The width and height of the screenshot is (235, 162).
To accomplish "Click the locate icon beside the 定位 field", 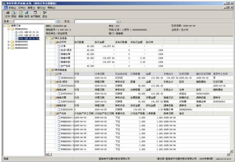I will click(x=119, y=22).
